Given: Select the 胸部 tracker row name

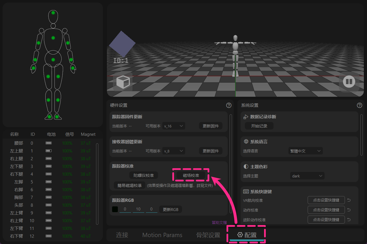Looking at the screenshot, I should pos(19,197).
